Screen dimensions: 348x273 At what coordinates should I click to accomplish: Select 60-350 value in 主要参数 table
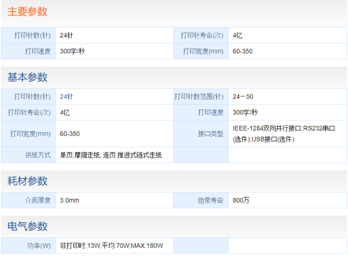pyautogui.click(x=243, y=51)
